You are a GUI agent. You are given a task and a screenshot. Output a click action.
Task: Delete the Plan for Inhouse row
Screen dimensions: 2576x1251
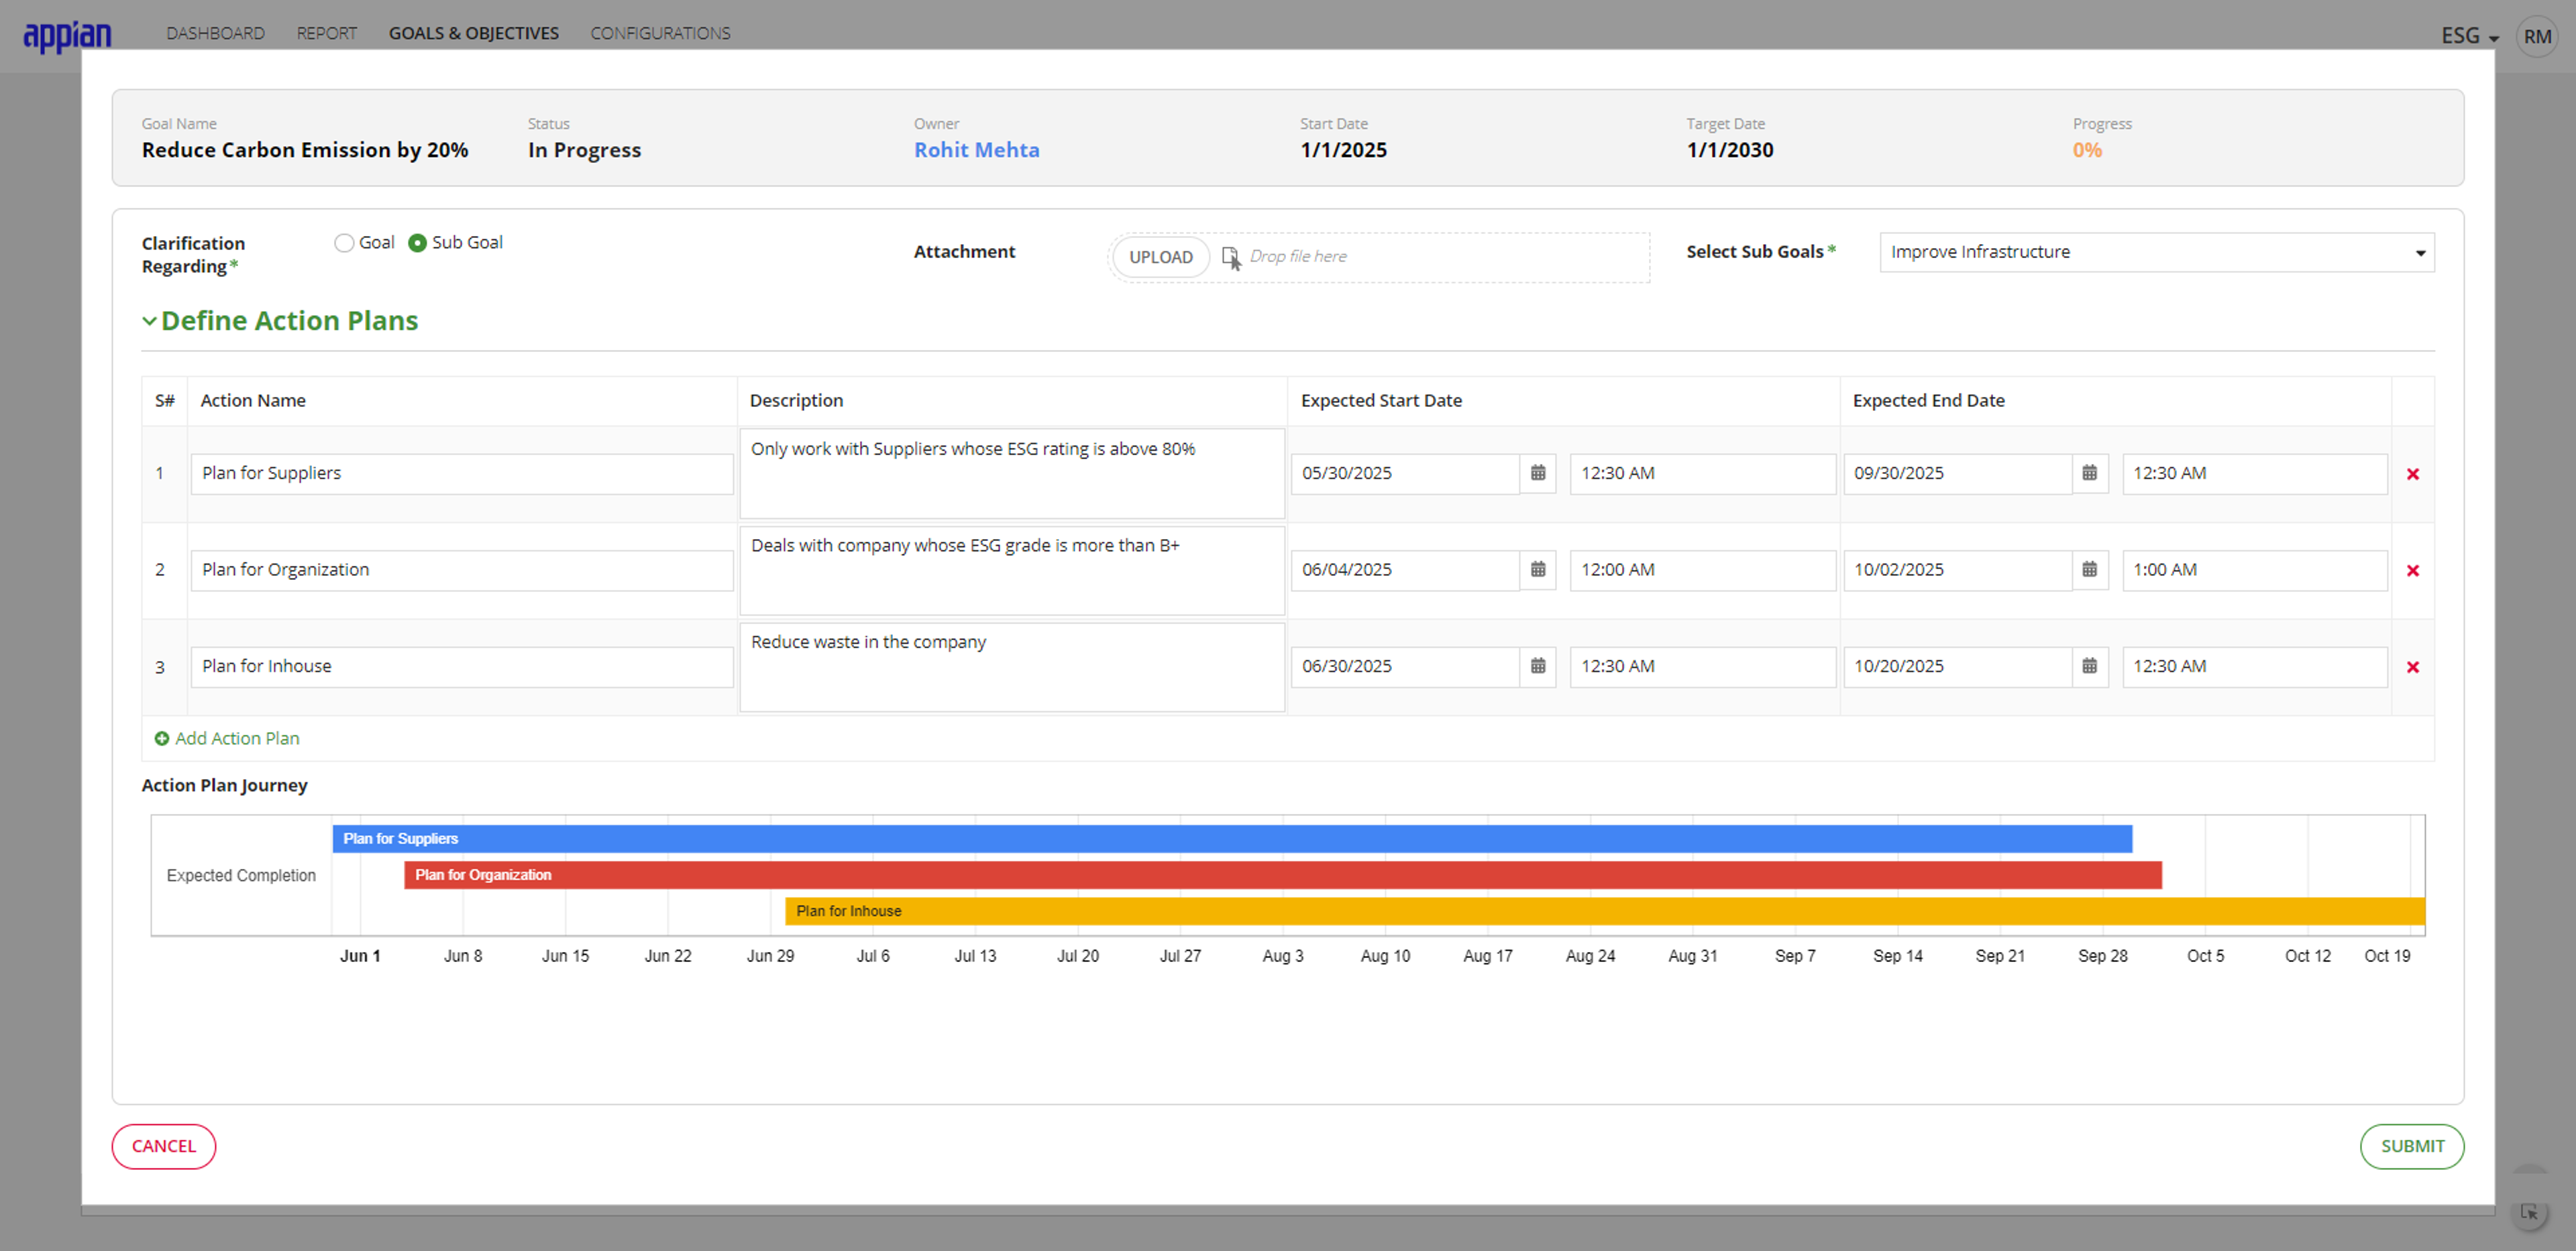tap(2413, 668)
